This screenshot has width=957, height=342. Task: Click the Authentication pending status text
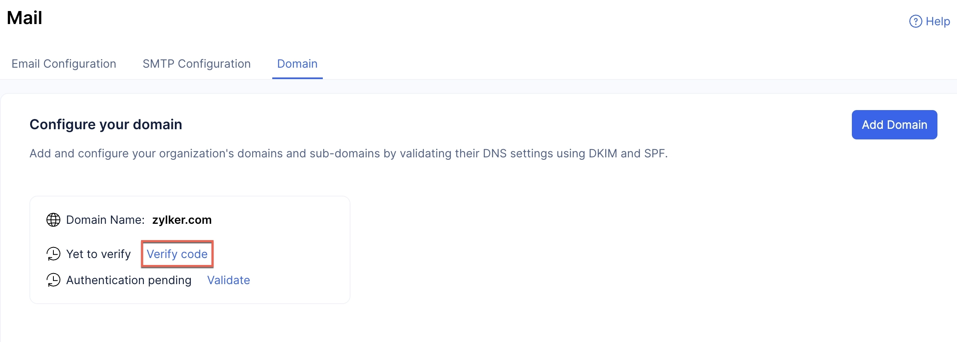pos(129,280)
